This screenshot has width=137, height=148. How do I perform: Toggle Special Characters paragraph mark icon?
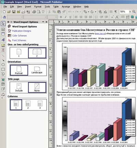click(116, 12)
